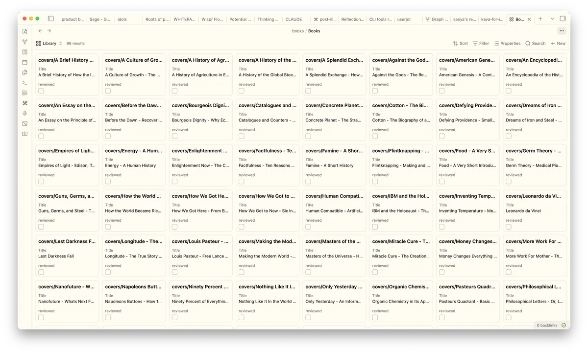Click 'American Genesis - A Cent...' title value
588x353 pixels.
pos(467,75)
